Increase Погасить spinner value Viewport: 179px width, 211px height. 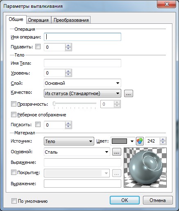point(68,123)
